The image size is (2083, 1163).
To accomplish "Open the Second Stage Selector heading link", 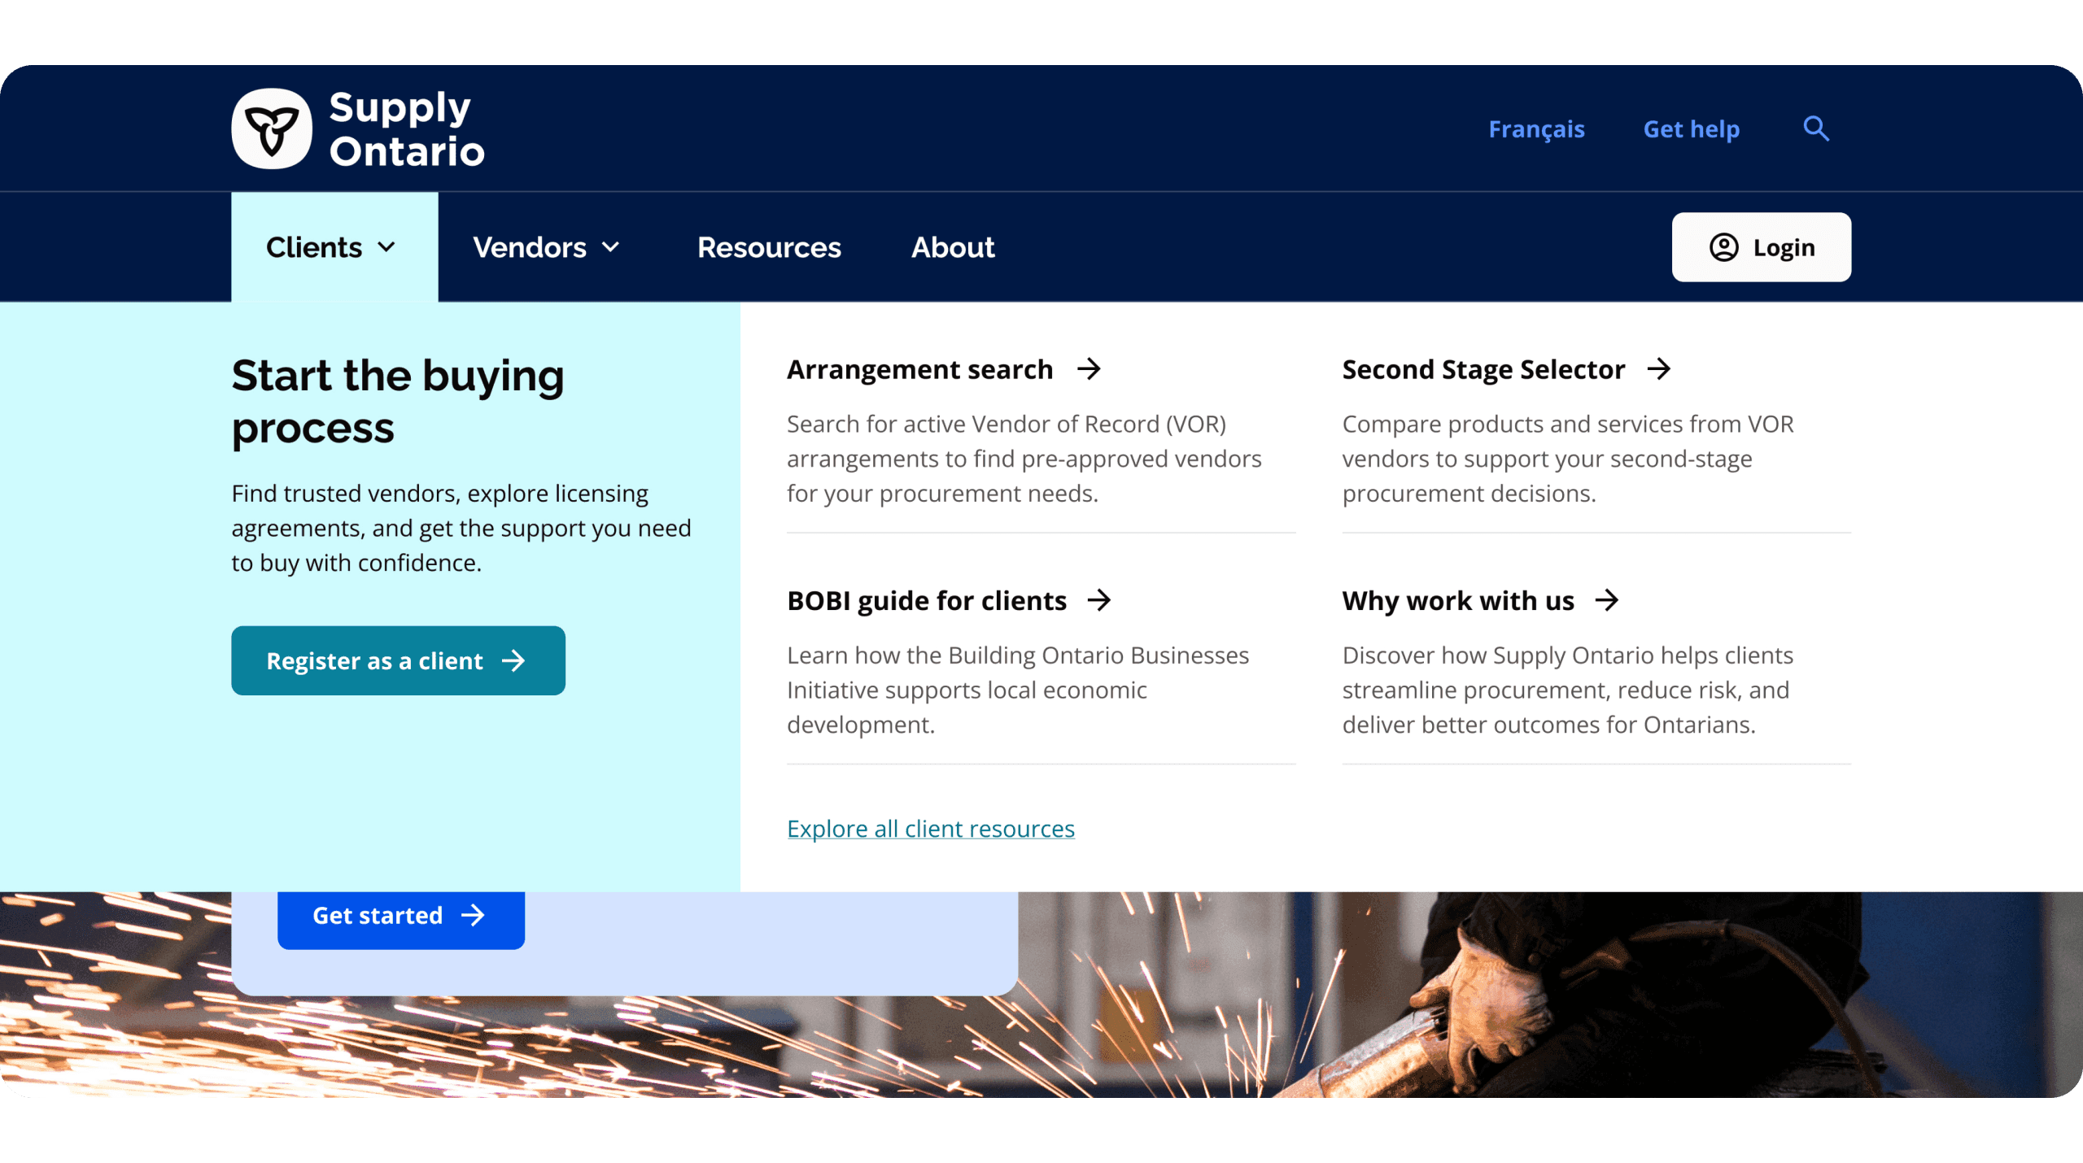I will (x=1483, y=369).
